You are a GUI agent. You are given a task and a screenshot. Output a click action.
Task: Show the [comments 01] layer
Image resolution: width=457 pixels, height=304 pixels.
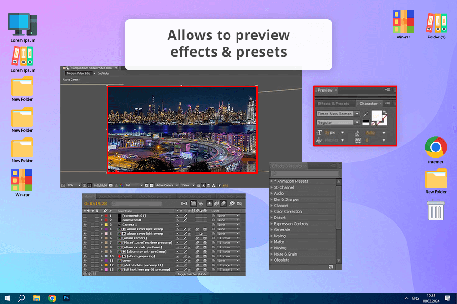85,216
